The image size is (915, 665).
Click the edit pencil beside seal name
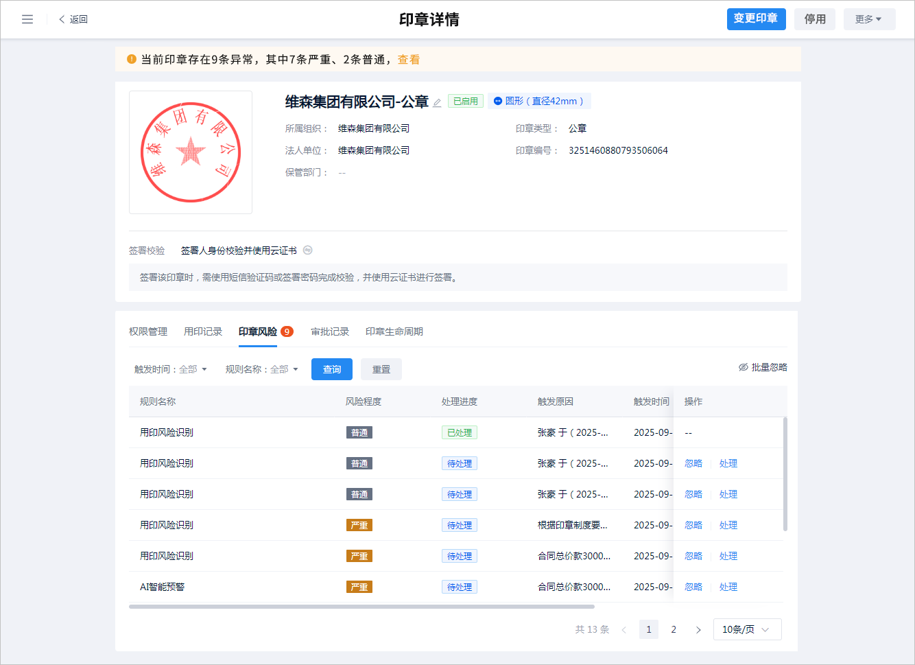pos(437,103)
